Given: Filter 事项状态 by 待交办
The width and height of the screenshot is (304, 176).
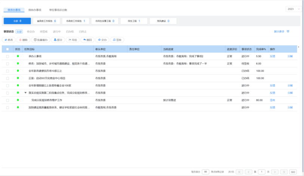Looking at the screenshot, I should pyautogui.click(x=31, y=32).
